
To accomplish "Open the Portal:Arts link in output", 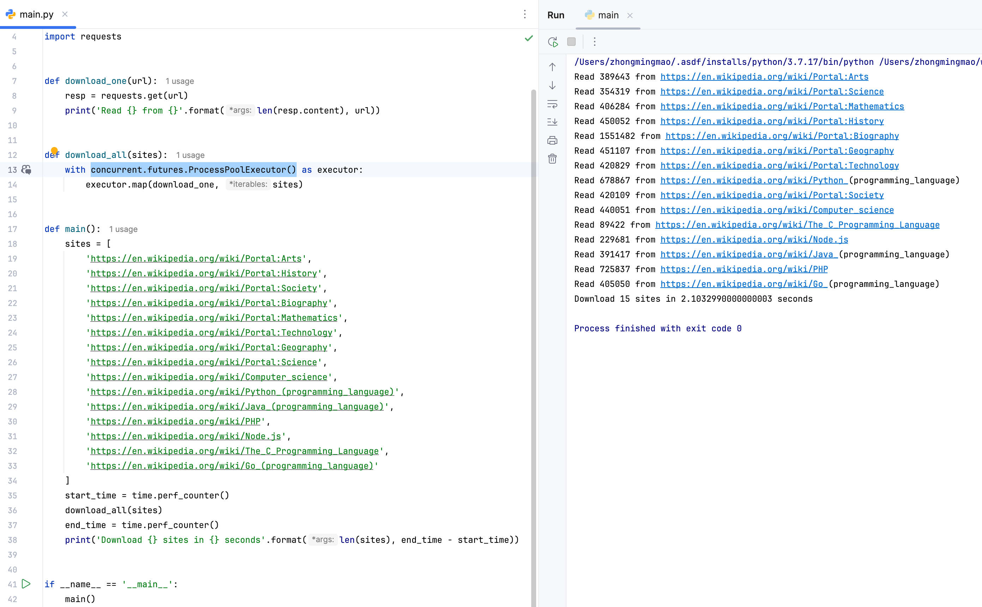I will pos(764,77).
